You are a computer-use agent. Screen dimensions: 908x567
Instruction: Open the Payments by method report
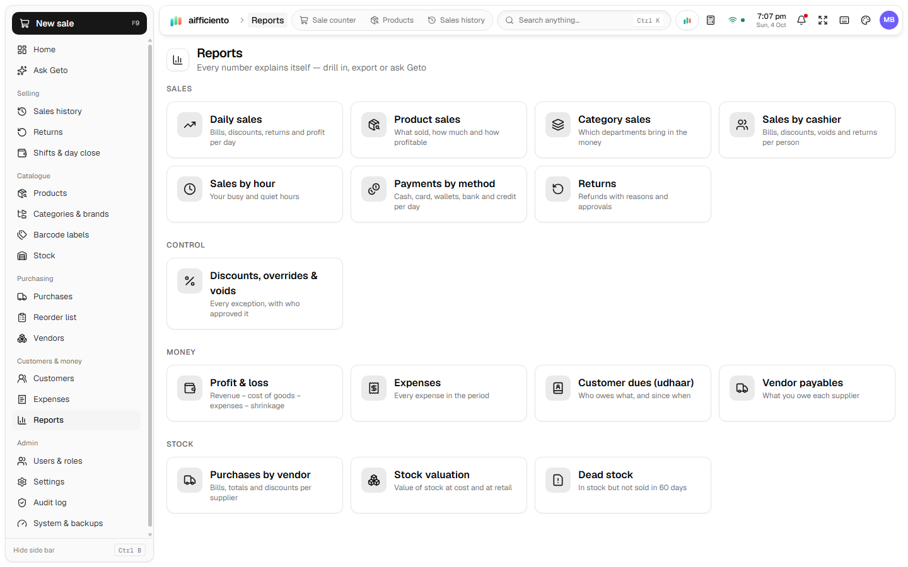(439, 194)
